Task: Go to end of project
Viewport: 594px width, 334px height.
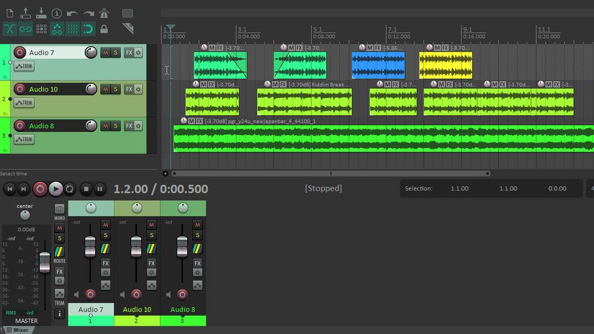Action: [x=24, y=189]
